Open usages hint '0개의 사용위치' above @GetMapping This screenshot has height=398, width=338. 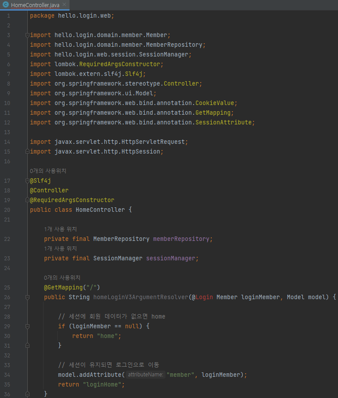(62, 278)
